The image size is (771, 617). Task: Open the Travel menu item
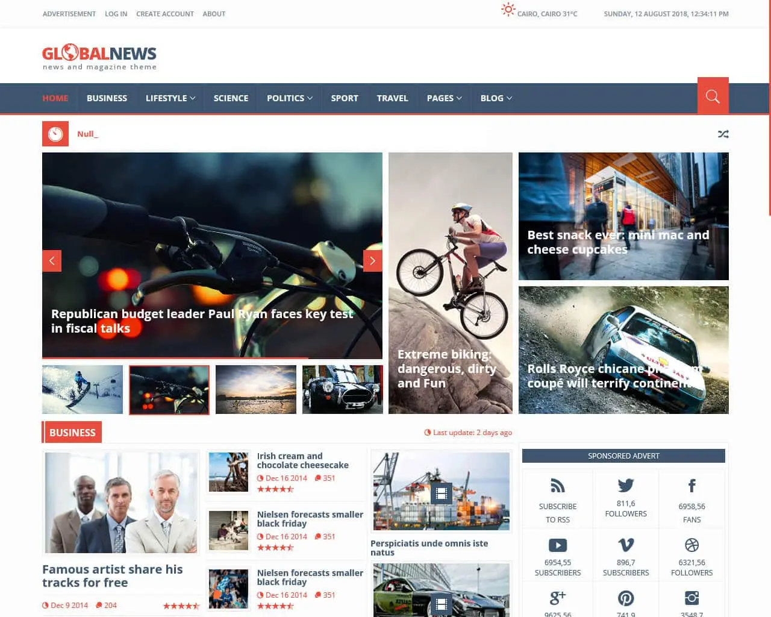click(x=393, y=98)
